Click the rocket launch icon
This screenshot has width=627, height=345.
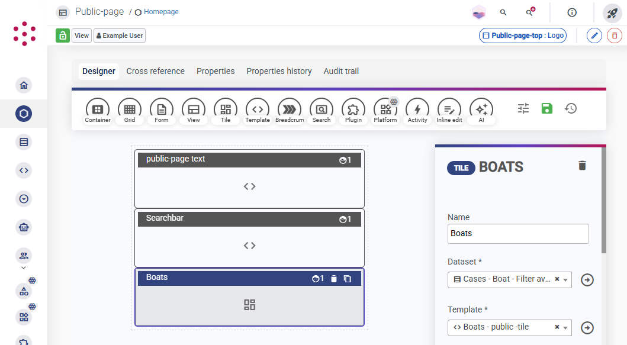[612, 13]
